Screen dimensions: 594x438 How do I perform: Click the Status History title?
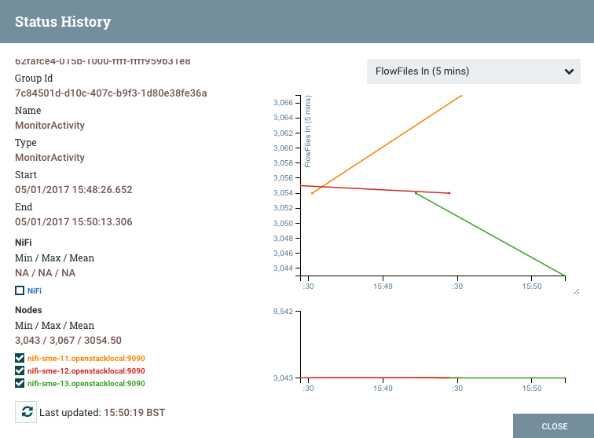pyautogui.click(x=63, y=21)
